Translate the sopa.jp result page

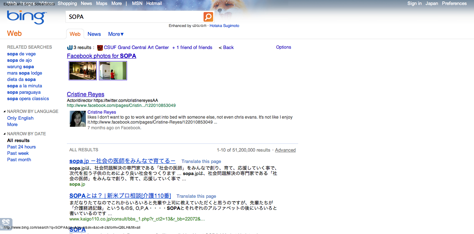coord(201,162)
